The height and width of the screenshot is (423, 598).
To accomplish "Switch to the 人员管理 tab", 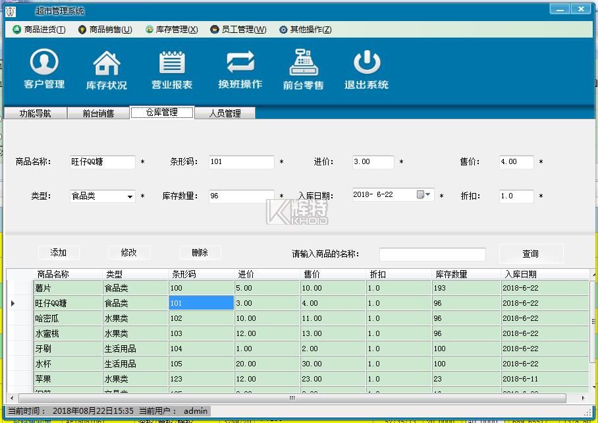I will pyautogui.click(x=225, y=113).
